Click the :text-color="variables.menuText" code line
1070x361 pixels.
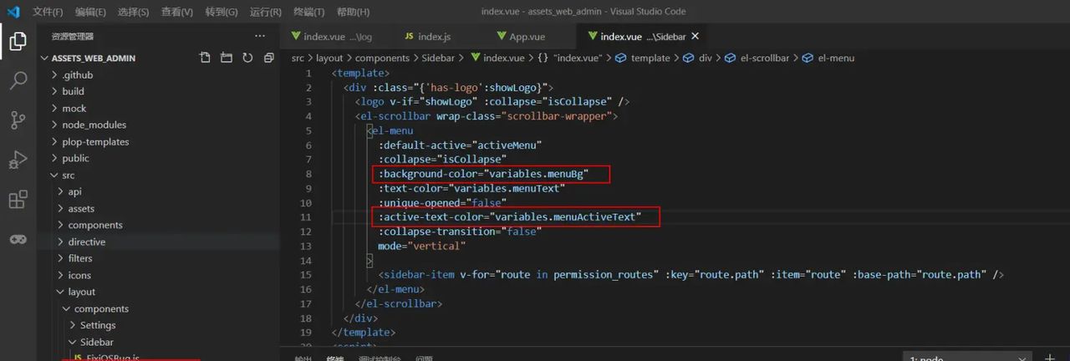pyautogui.click(x=471, y=188)
